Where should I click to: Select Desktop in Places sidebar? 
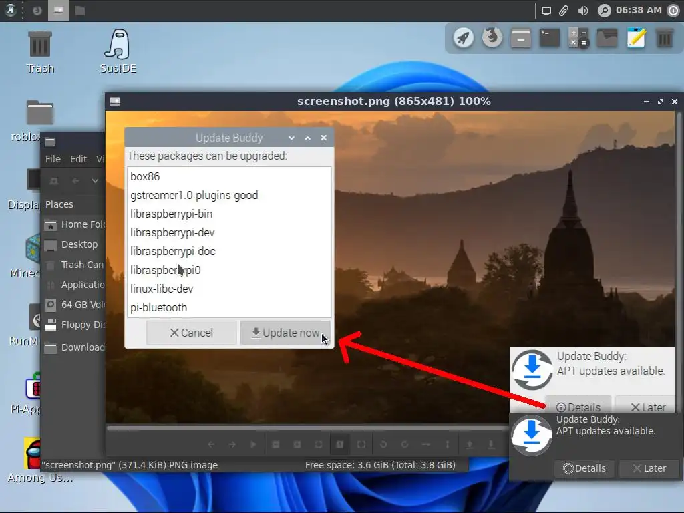pyautogui.click(x=75, y=244)
